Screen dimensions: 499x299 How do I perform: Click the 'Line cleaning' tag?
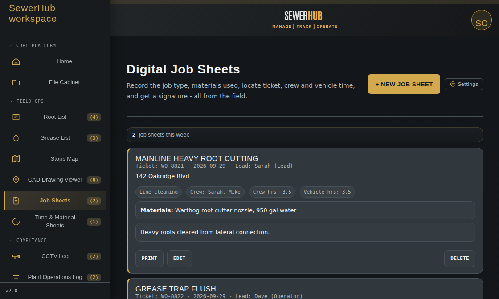tap(159, 192)
